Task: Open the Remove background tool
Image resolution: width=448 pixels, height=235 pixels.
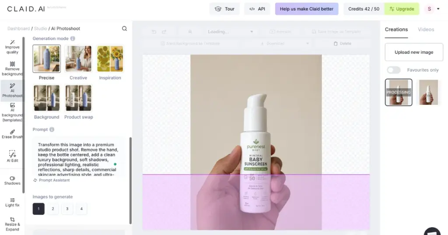Action: [12, 69]
